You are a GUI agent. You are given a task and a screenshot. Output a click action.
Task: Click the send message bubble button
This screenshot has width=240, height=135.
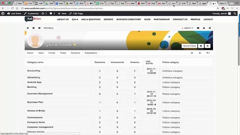click(x=201, y=46)
